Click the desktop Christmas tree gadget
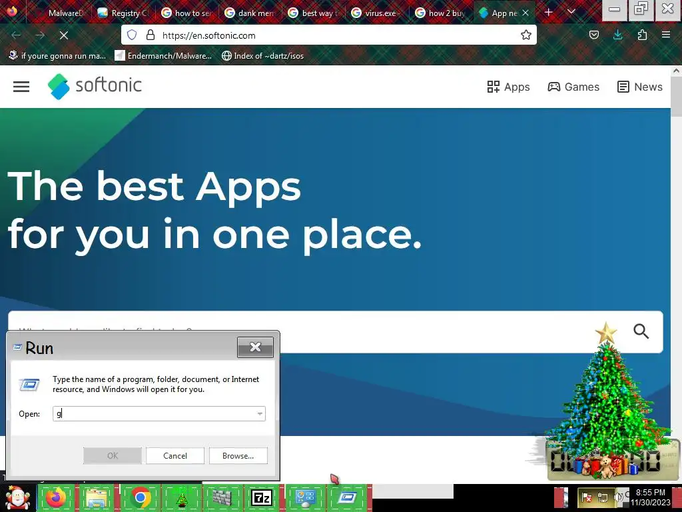Viewport: 682px width, 512px height. (x=606, y=401)
